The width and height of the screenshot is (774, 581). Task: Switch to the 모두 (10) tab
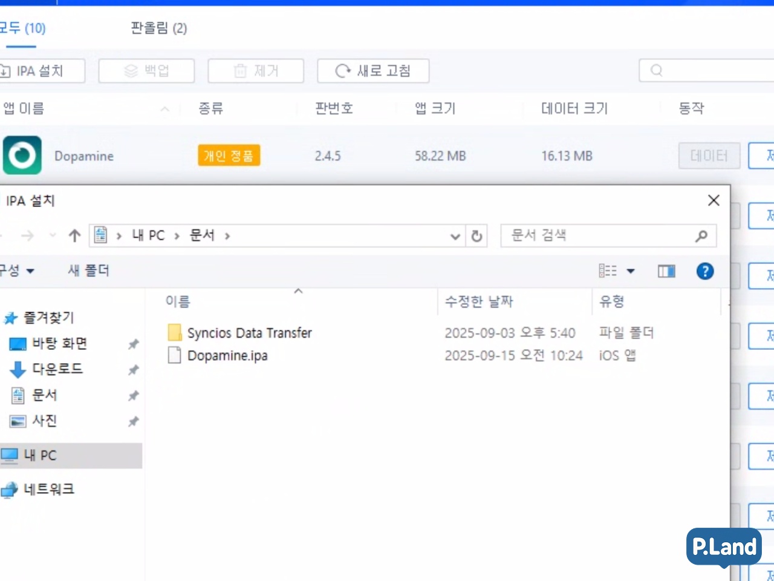click(22, 28)
